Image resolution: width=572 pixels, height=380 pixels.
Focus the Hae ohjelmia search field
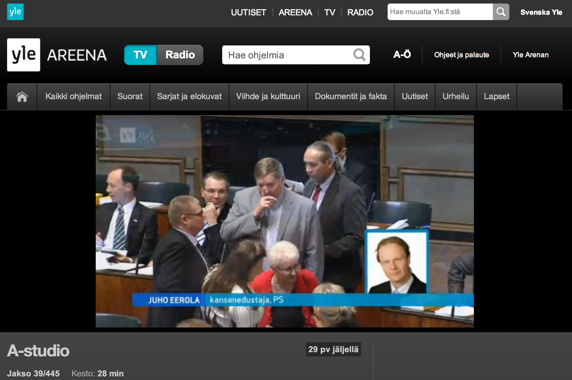tap(296, 55)
